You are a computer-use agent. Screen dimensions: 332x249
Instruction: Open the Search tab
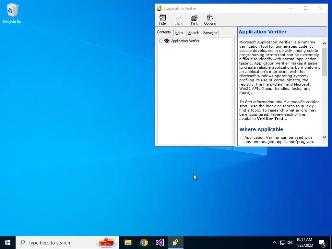click(x=194, y=33)
